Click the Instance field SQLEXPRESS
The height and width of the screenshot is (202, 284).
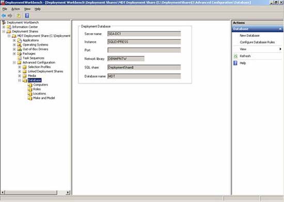[144, 42]
